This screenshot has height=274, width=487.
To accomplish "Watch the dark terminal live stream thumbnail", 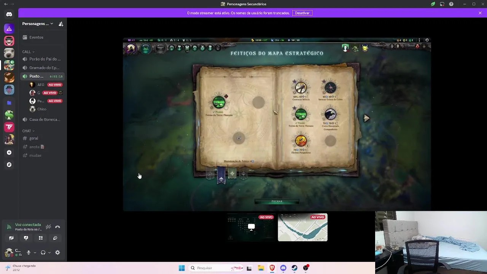I will (251, 228).
